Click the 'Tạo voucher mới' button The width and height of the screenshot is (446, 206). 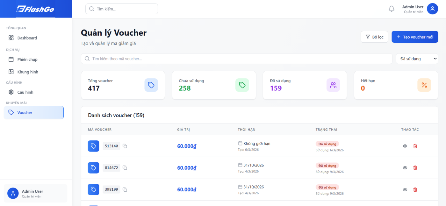click(414, 37)
